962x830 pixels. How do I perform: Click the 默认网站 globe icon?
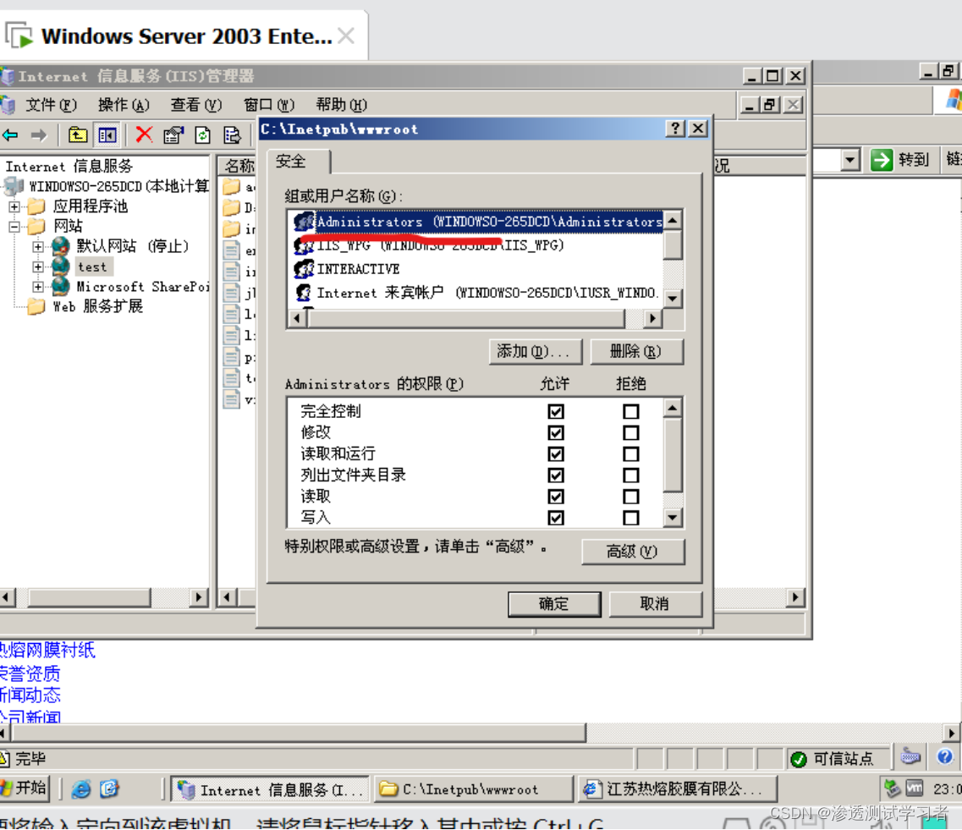tap(60, 246)
